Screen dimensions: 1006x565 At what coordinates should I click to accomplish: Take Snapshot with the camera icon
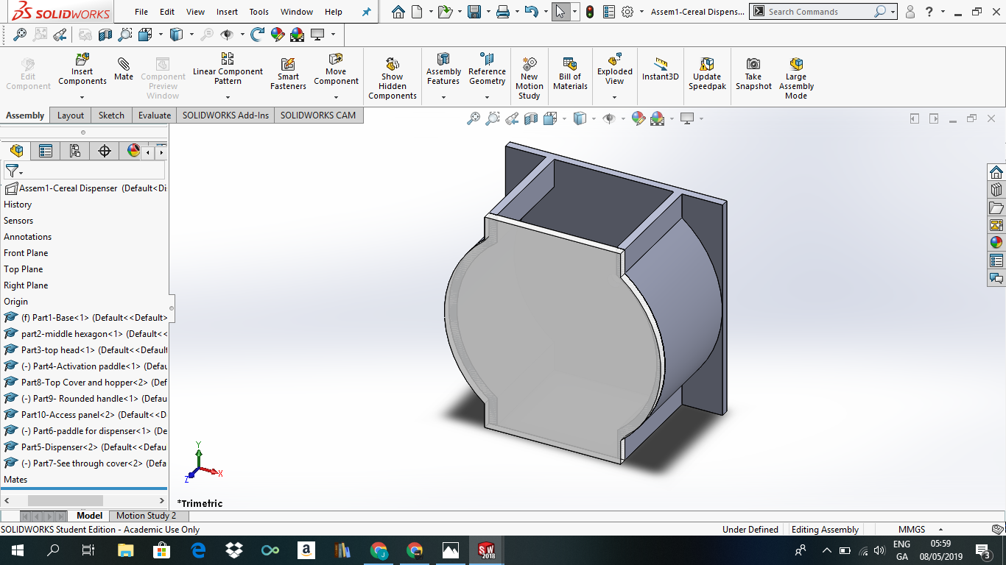coord(753,74)
